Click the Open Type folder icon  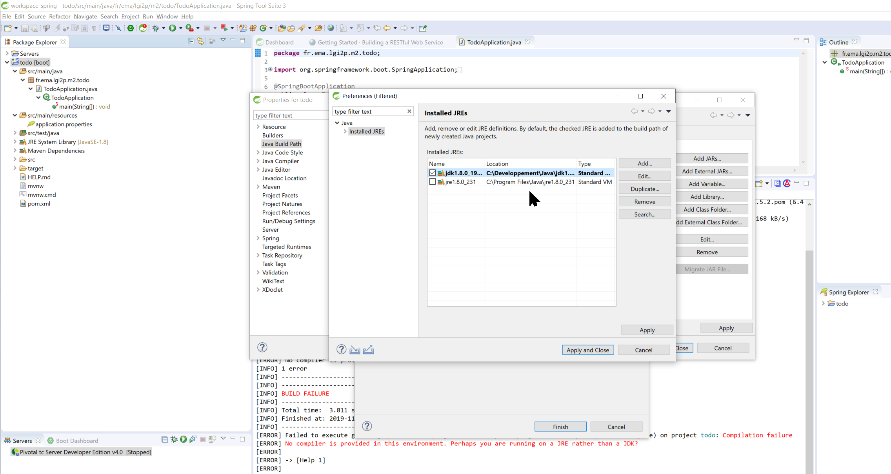282,28
